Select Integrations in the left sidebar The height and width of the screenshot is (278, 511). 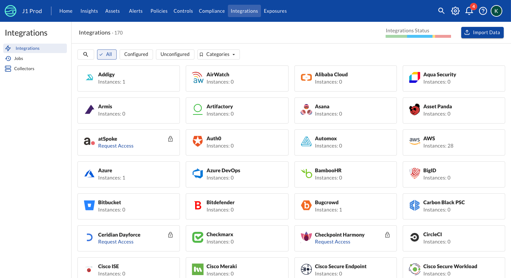tap(35, 48)
